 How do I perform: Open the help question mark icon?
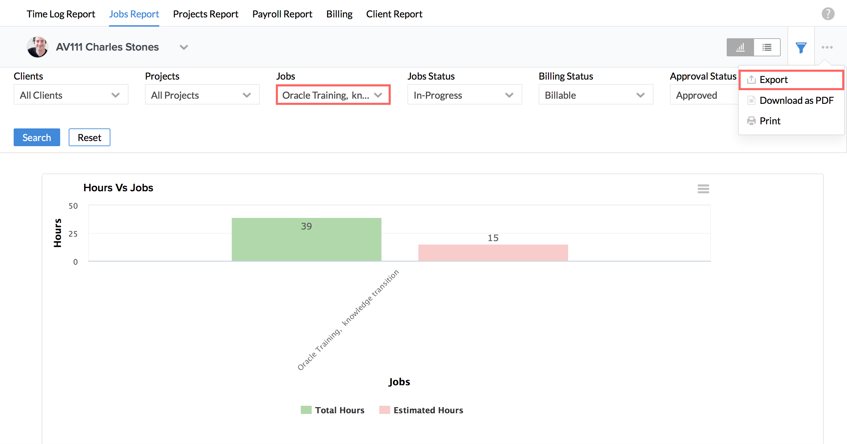pyautogui.click(x=828, y=14)
